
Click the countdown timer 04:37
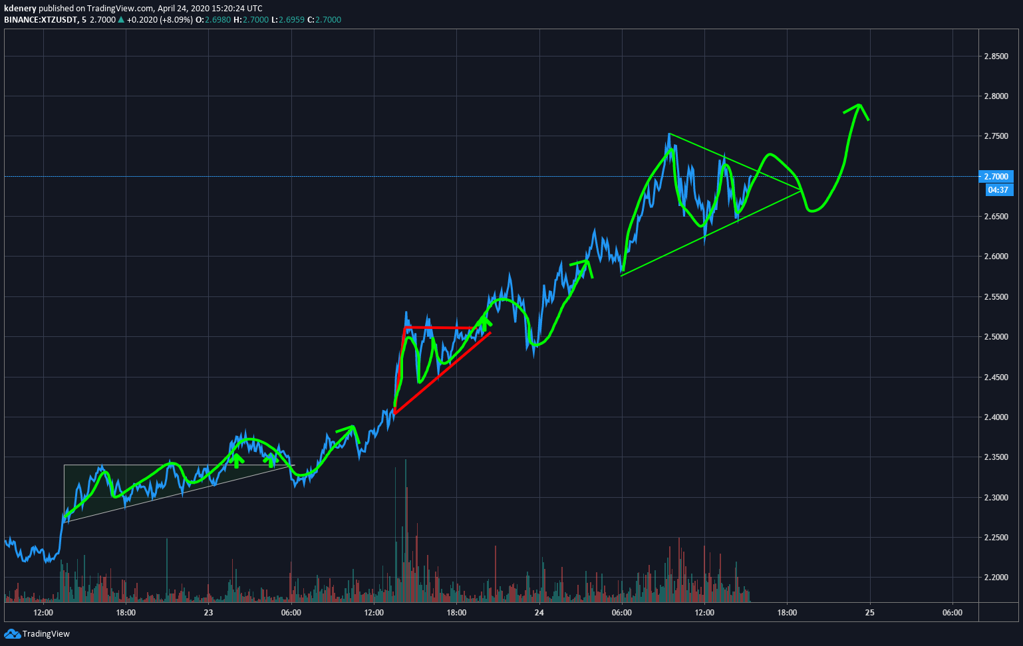pyautogui.click(x=998, y=190)
